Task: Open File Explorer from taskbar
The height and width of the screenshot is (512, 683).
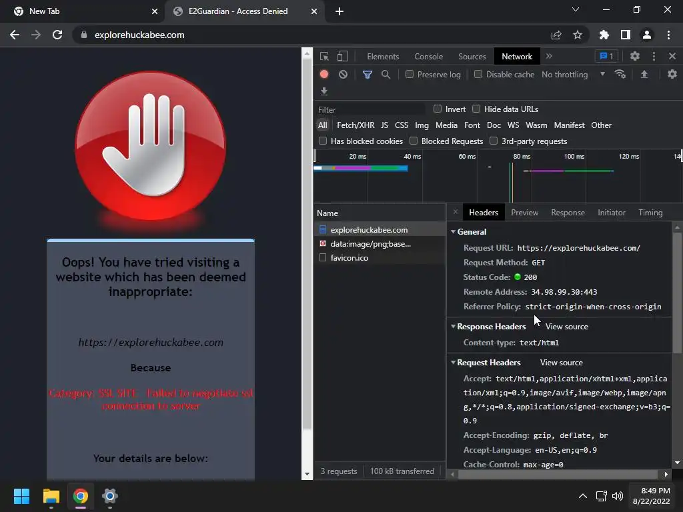Action: click(51, 496)
